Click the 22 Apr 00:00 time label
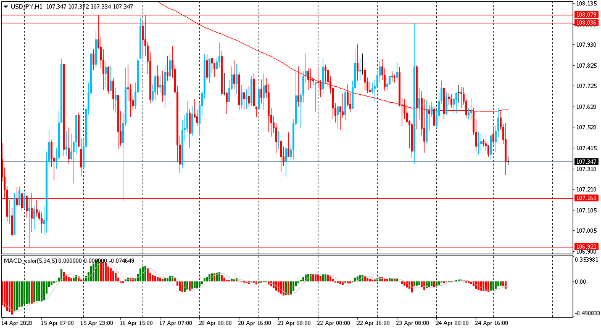Screen dimensions: 601x330 (333, 323)
